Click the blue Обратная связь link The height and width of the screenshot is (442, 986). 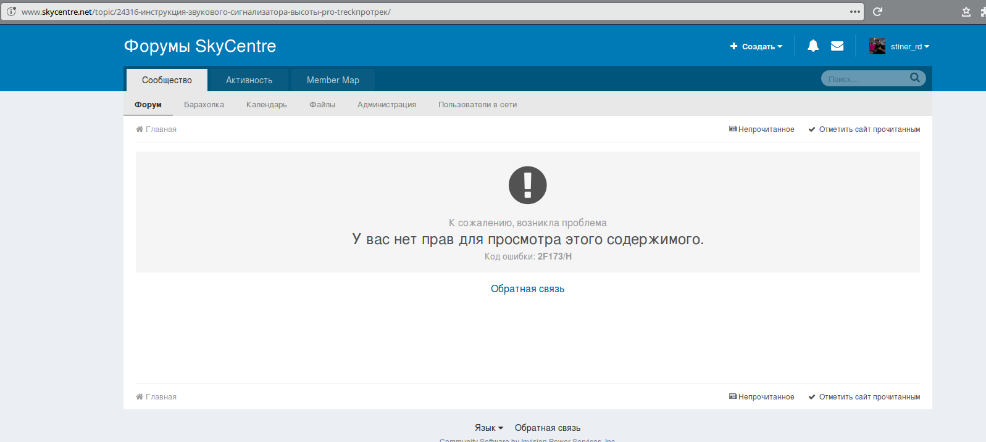[x=527, y=289]
